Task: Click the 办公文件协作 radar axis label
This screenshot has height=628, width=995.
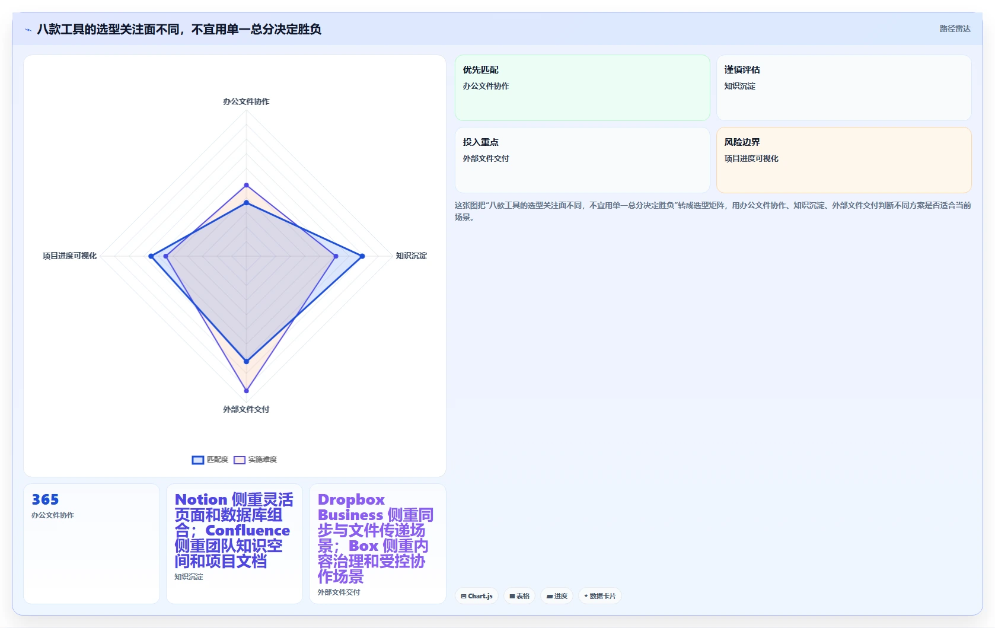Action: tap(246, 101)
